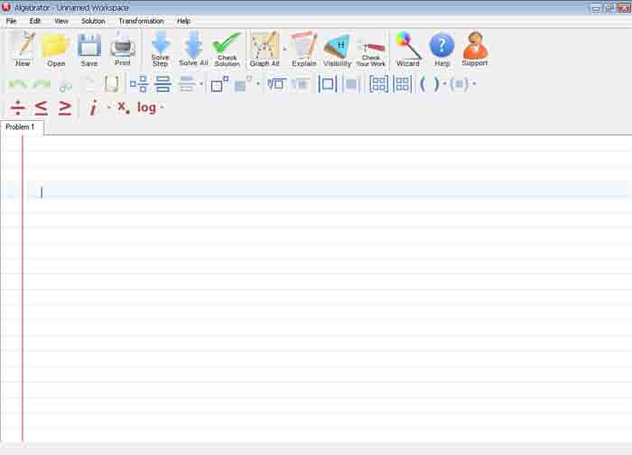Run Solve All
This screenshot has width=632, height=455.
tap(193, 49)
